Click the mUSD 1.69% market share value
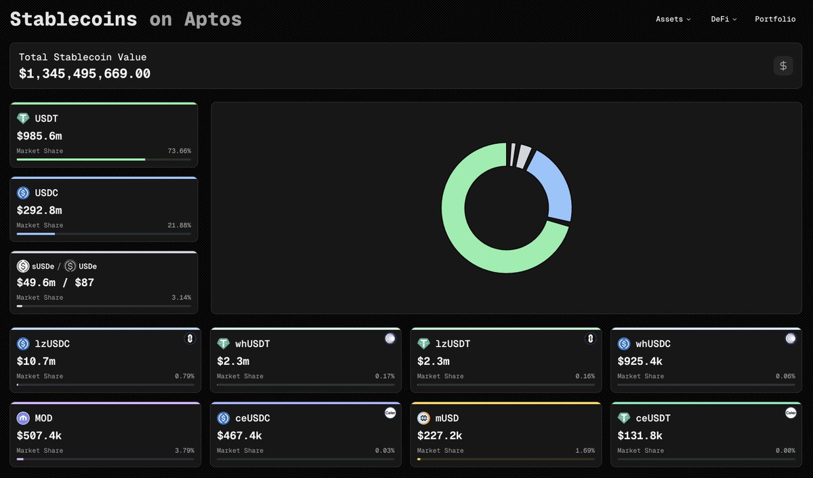 (585, 451)
